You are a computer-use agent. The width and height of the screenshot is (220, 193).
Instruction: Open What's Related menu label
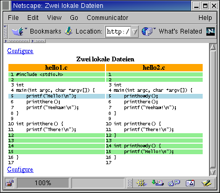click(180, 31)
